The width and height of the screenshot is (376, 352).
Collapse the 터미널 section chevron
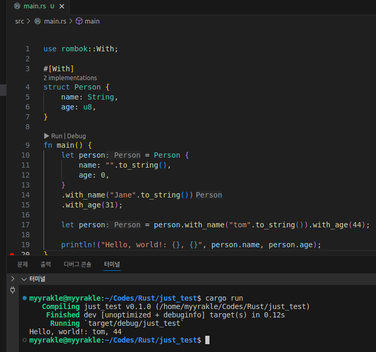pos(23,279)
